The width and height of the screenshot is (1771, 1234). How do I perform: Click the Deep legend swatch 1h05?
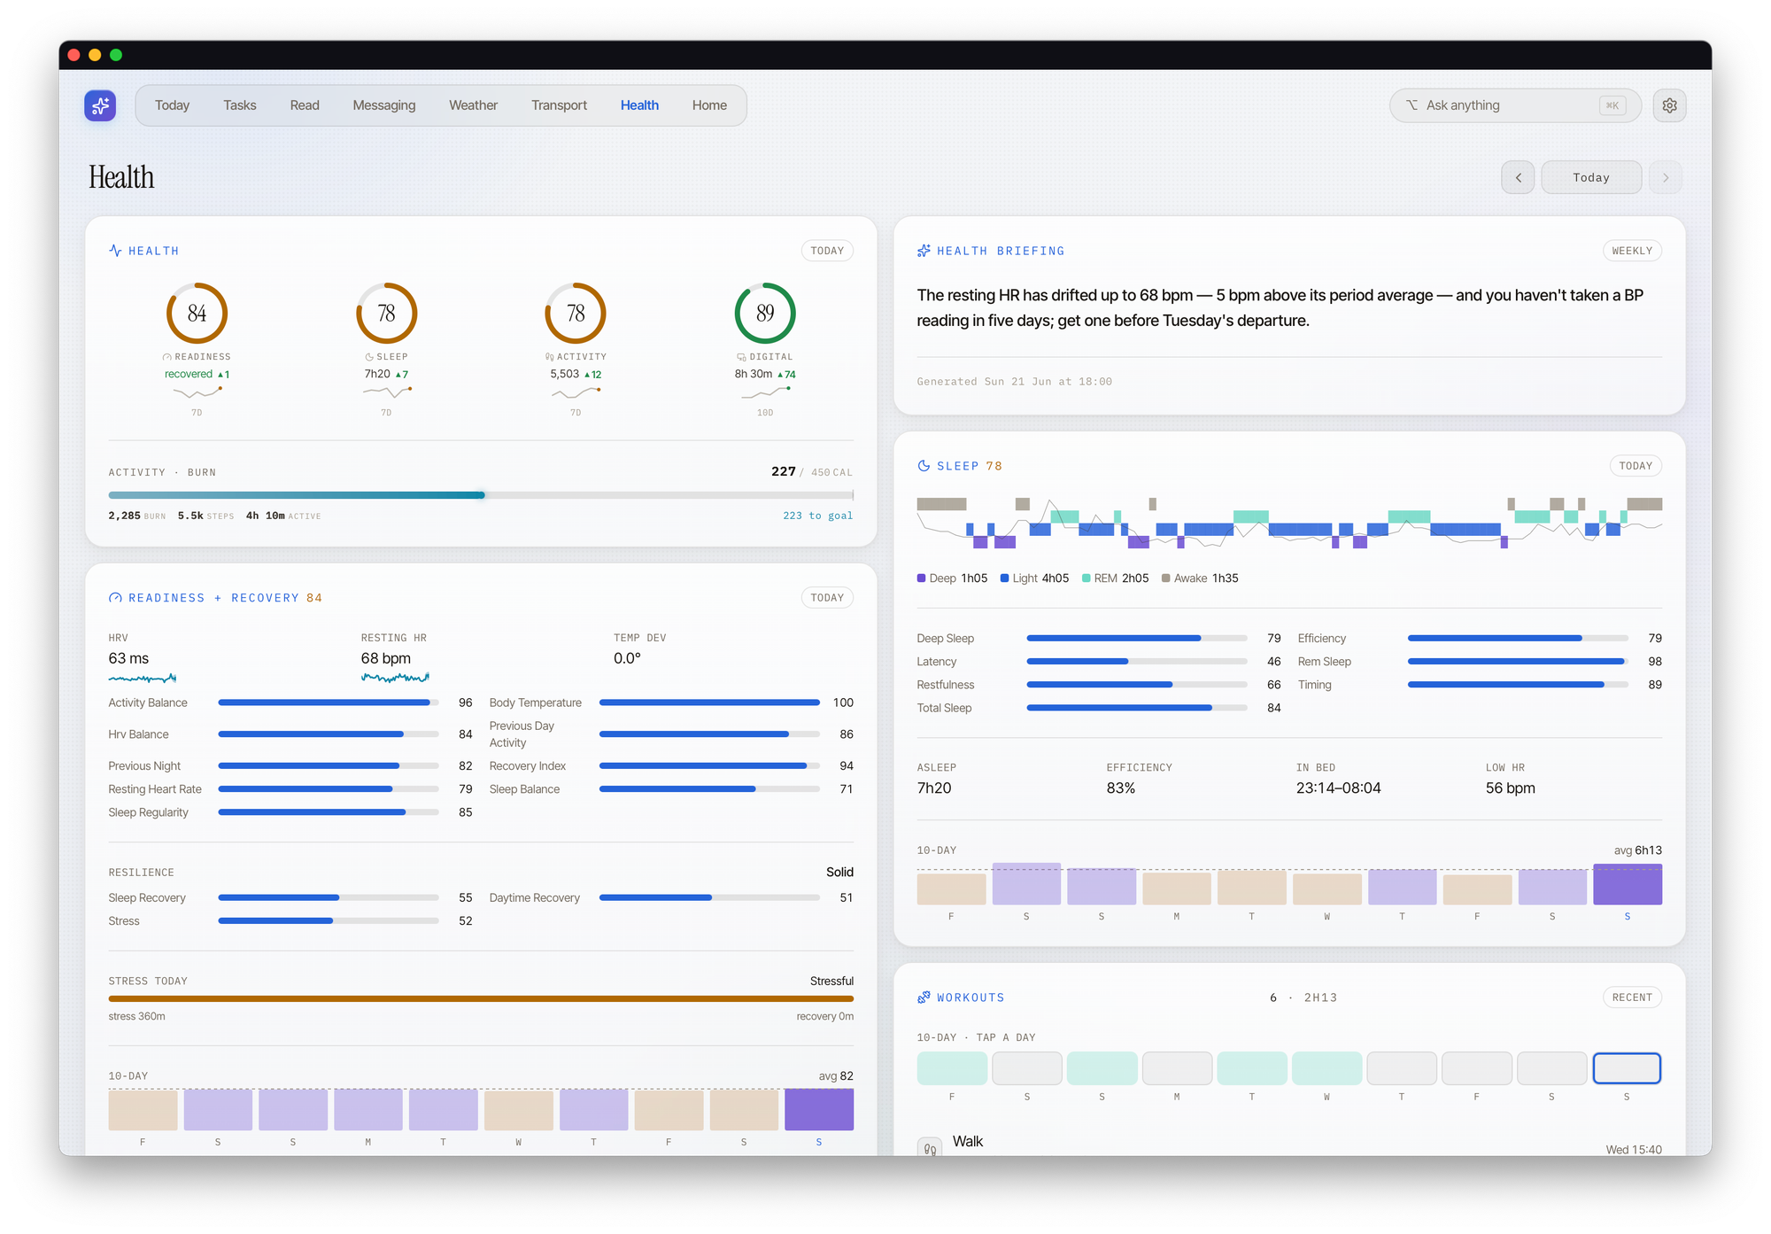921,578
